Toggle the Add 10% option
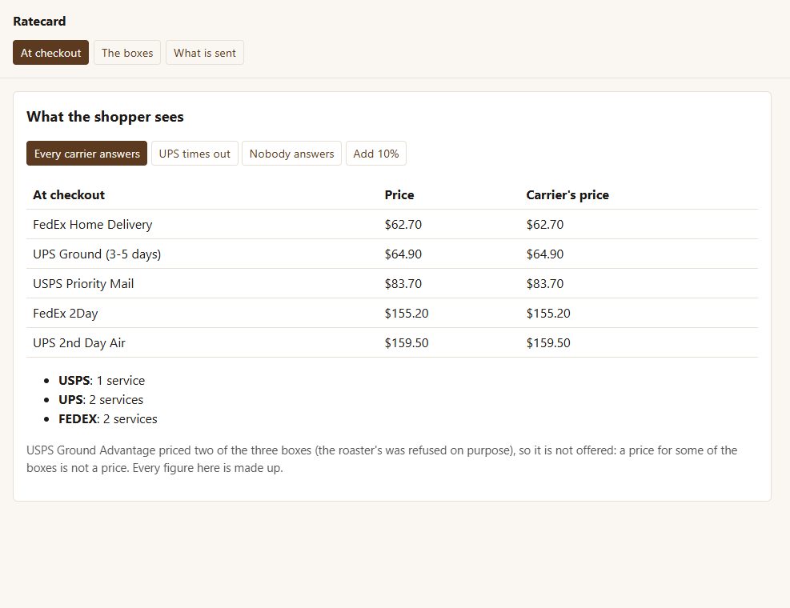 pos(376,153)
